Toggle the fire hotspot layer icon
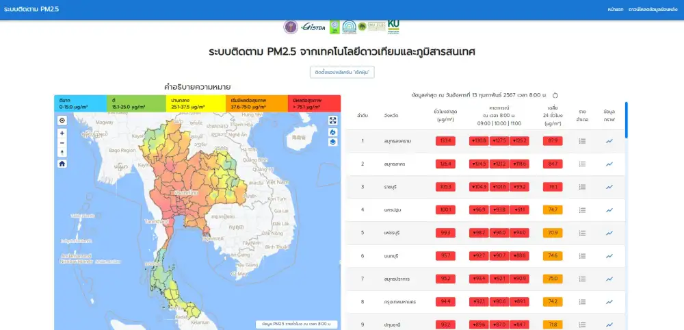684x330 pixels. (333, 131)
